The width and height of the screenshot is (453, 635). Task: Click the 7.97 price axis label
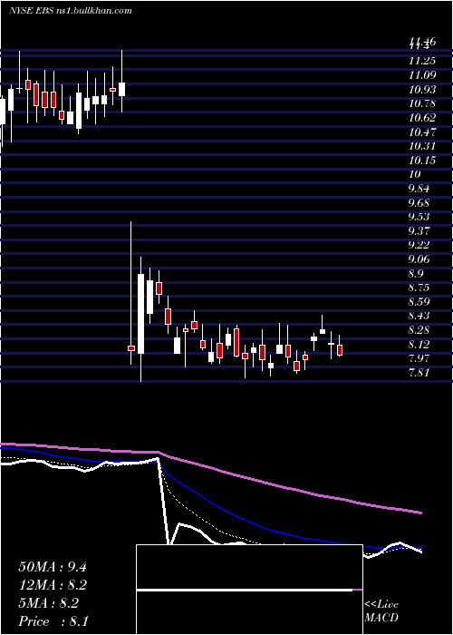point(419,358)
